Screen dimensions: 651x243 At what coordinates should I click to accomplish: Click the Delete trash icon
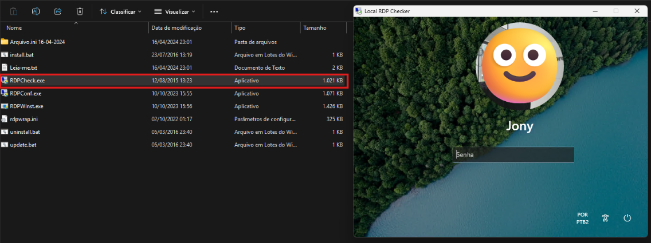[x=80, y=11]
